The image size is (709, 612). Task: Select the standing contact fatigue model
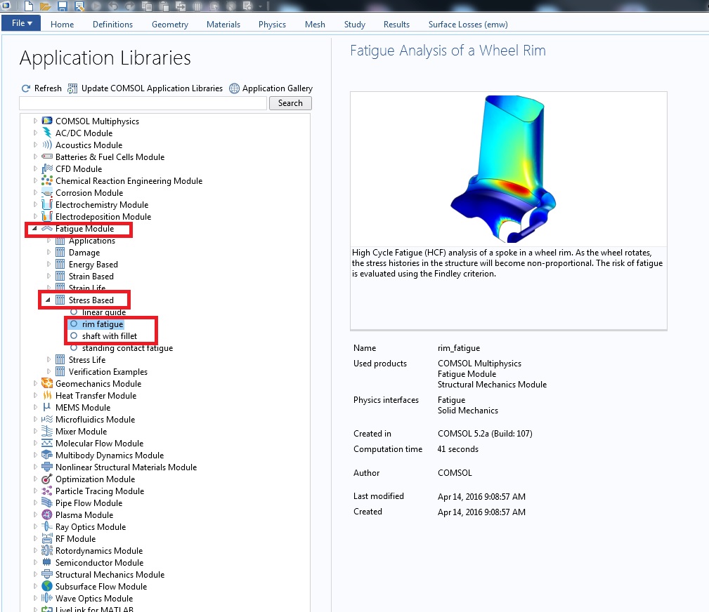pos(126,348)
